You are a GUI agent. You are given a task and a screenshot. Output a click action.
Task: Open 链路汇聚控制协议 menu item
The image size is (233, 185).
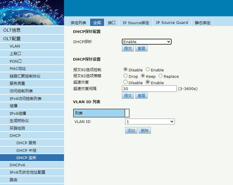32,76
